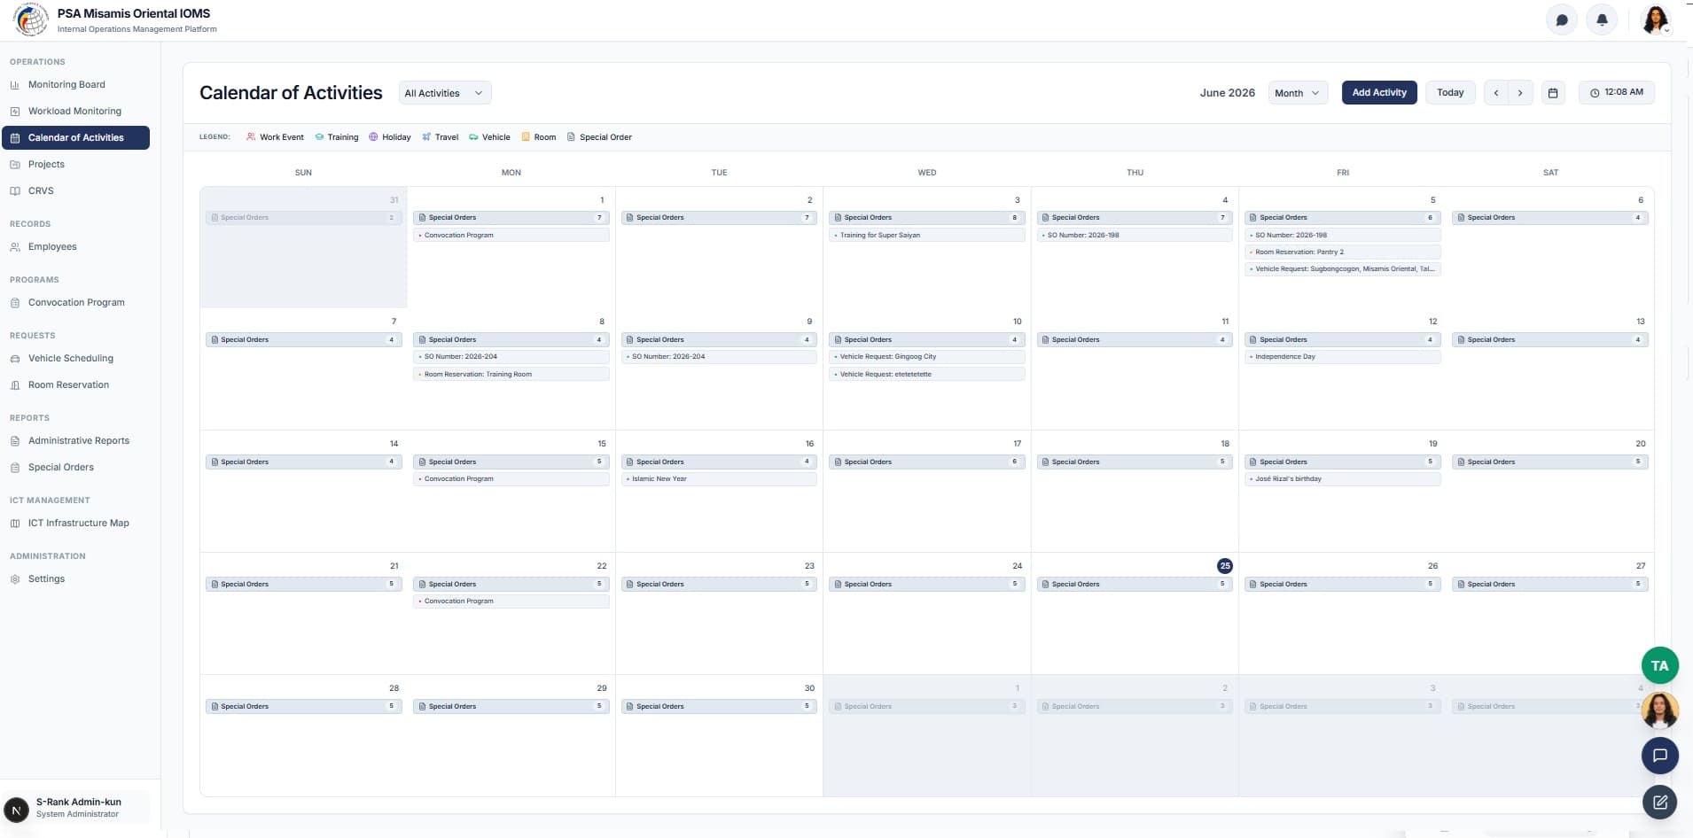The width and height of the screenshot is (1693, 838).
Task: Expand Special Orders on June 5
Action: 1342,218
